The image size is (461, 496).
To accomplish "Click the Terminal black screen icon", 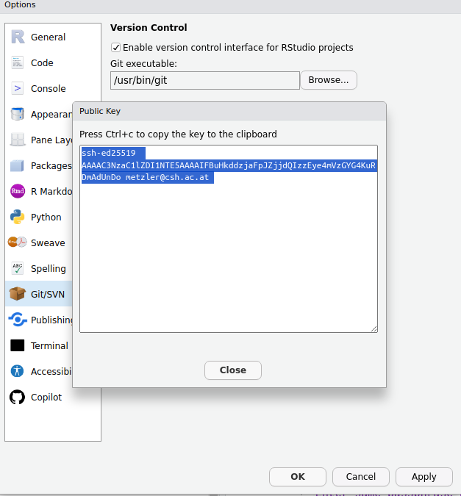I will pyautogui.click(x=18, y=346).
